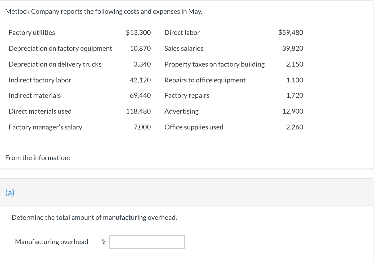The width and height of the screenshot is (375, 261).
Task: Click the 118,480 value
Action: [139, 111]
